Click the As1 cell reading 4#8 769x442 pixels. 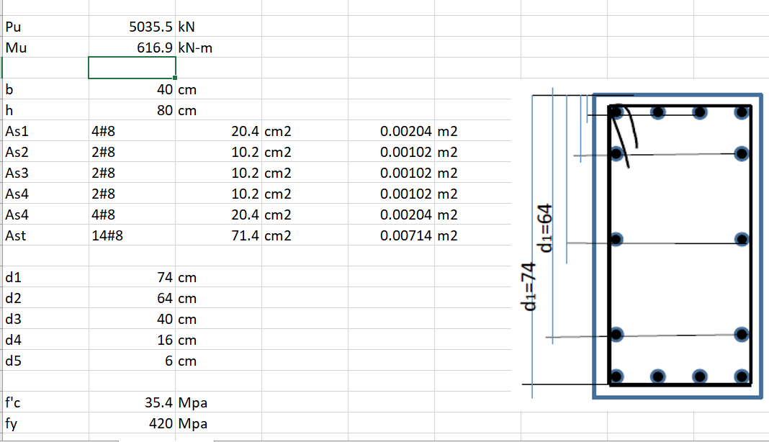(132, 131)
